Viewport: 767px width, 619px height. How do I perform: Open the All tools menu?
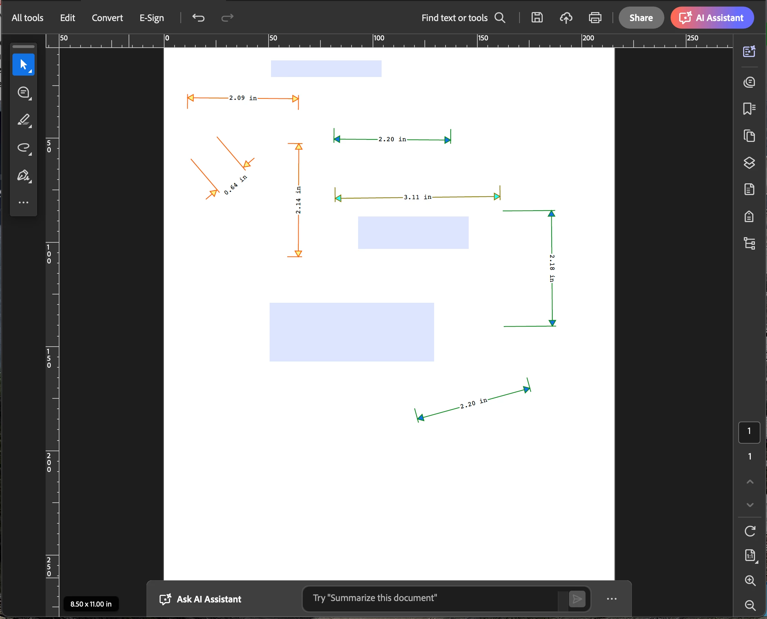coord(28,18)
